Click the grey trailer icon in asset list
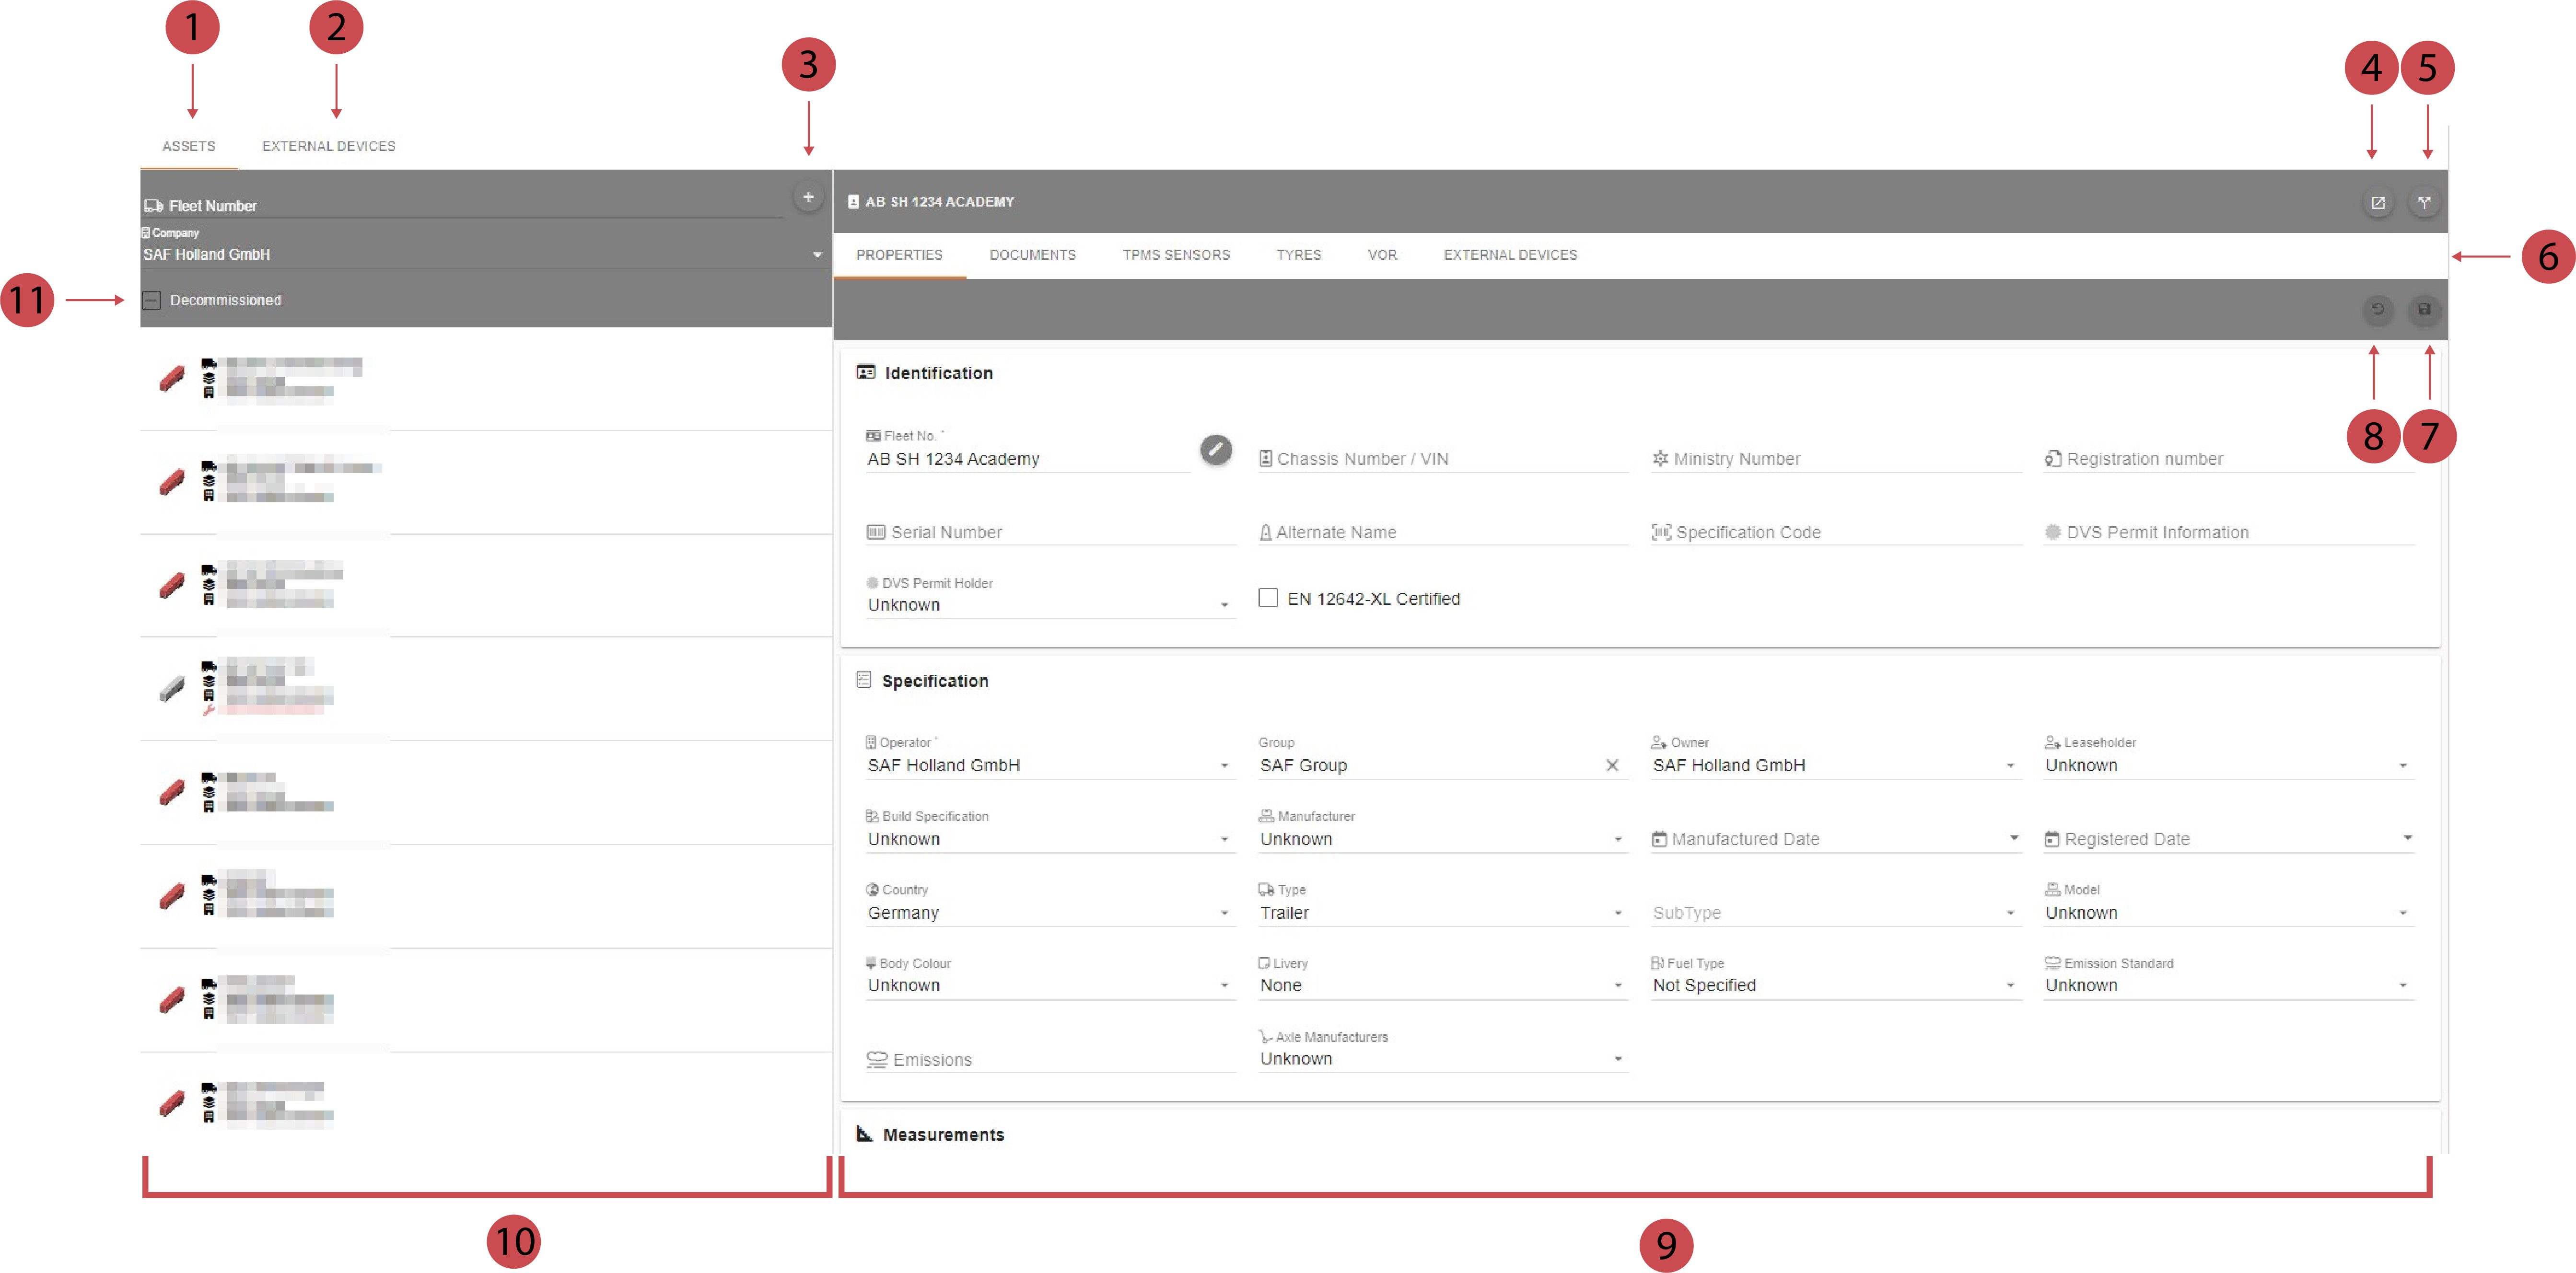 [172, 688]
